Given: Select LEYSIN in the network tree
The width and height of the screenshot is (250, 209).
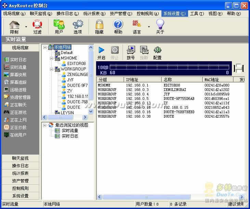Looking at the screenshot, I should click(67, 113).
